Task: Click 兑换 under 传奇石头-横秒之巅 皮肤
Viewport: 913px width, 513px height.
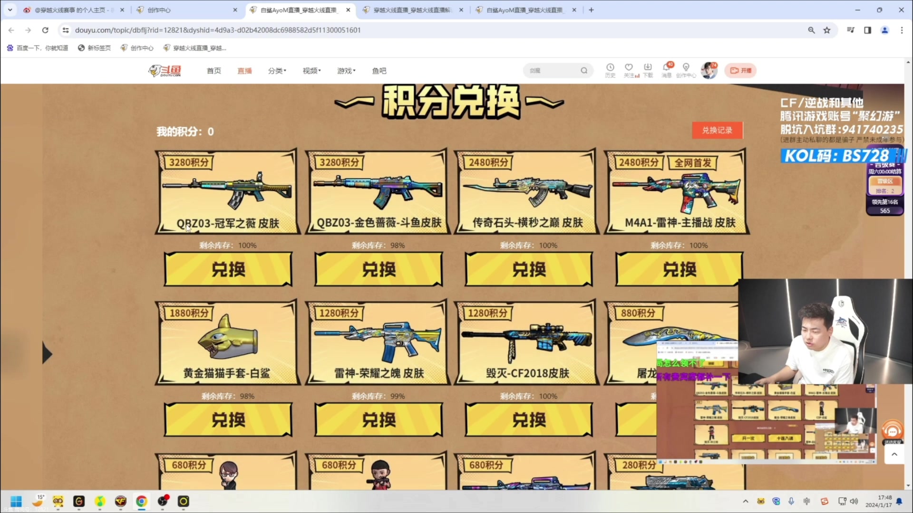Action: [x=529, y=269]
